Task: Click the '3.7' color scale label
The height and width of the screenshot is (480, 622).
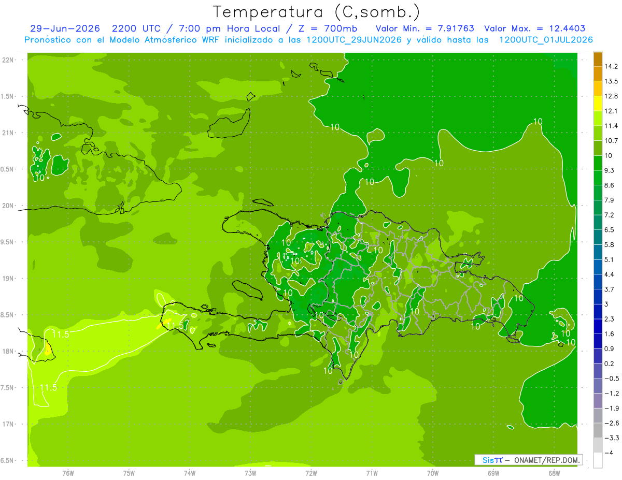Action: click(610, 289)
